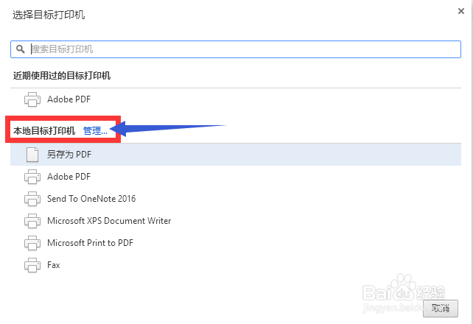Select 另存为 PDF destination
This screenshot has width=473, height=324.
pos(69,155)
